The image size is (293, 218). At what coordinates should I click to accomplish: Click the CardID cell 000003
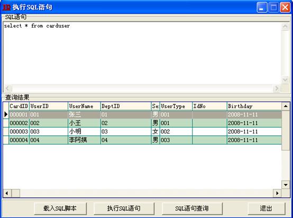tap(19, 131)
